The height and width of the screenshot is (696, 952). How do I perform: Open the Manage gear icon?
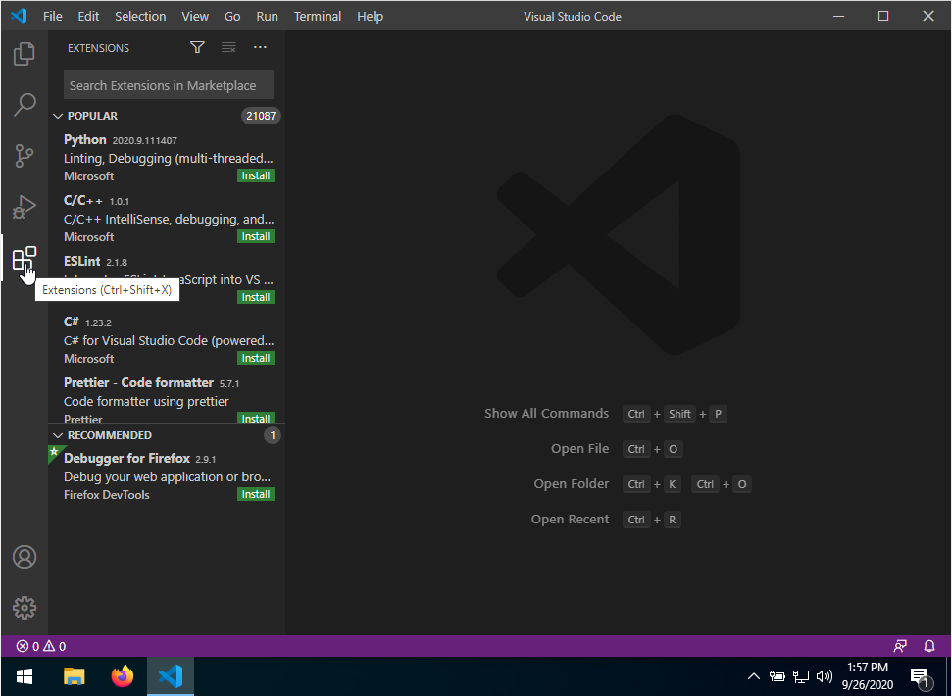(x=25, y=608)
